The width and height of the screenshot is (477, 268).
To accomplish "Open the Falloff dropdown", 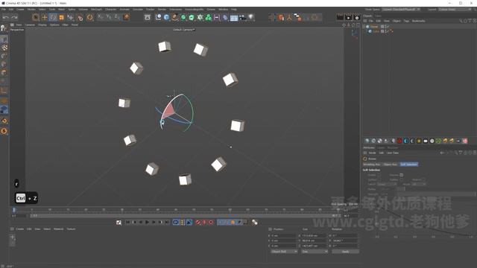I will 387,184.
